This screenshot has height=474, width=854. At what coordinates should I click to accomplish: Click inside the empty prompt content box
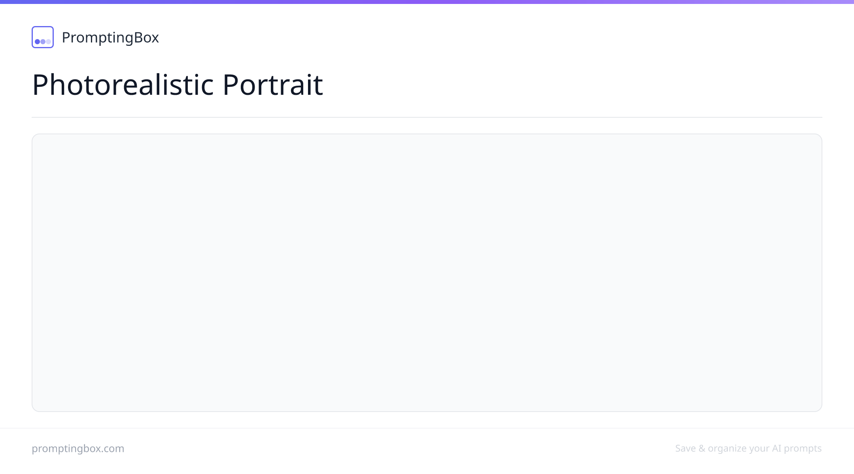point(427,273)
